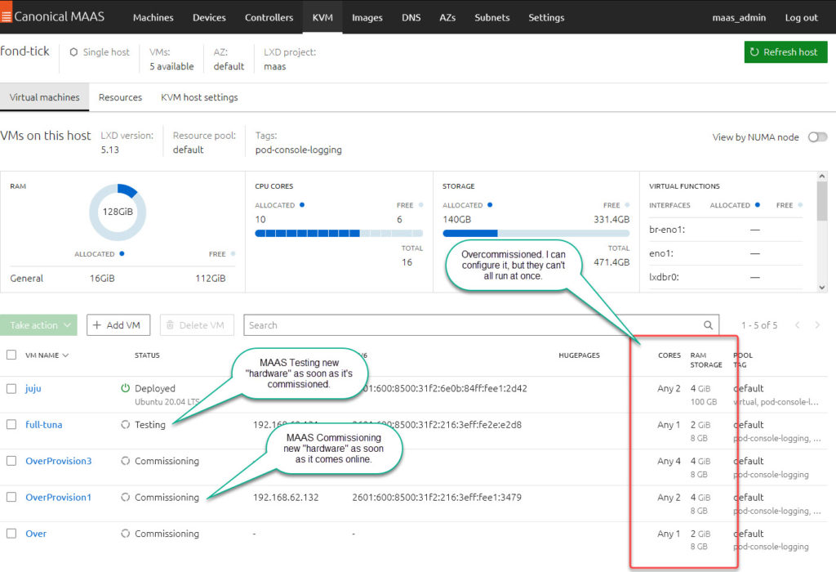
Task: Click the Over row Commissioning spinner icon
Action: 125,533
